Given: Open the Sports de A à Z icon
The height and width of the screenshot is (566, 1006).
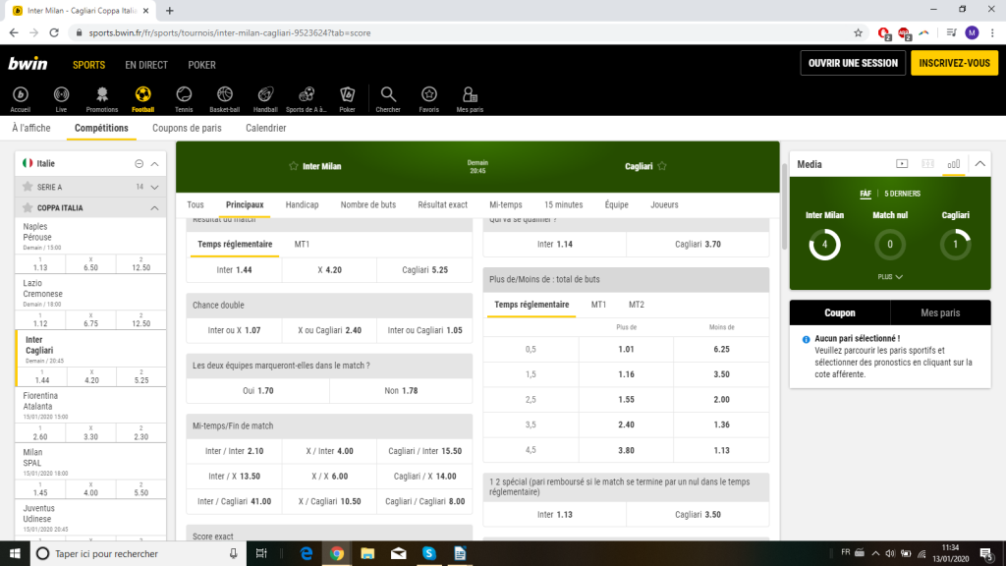Looking at the screenshot, I should coord(307,99).
